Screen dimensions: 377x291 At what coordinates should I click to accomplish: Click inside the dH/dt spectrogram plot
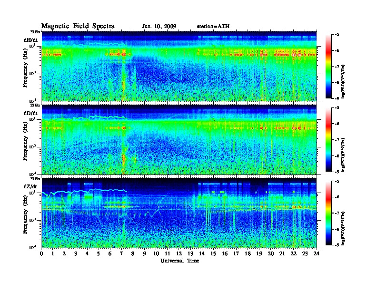(x=179, y=66)
